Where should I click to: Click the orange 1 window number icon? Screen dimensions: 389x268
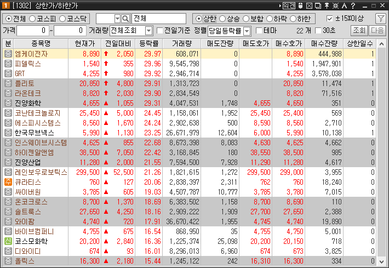(5, 5)
